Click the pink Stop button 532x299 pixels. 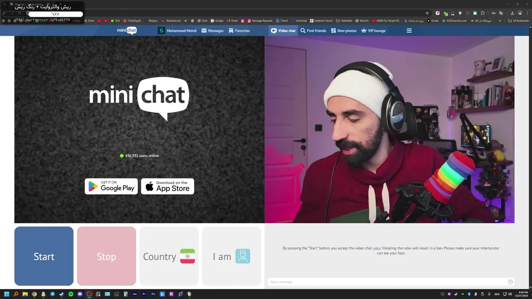coord(106,256)
